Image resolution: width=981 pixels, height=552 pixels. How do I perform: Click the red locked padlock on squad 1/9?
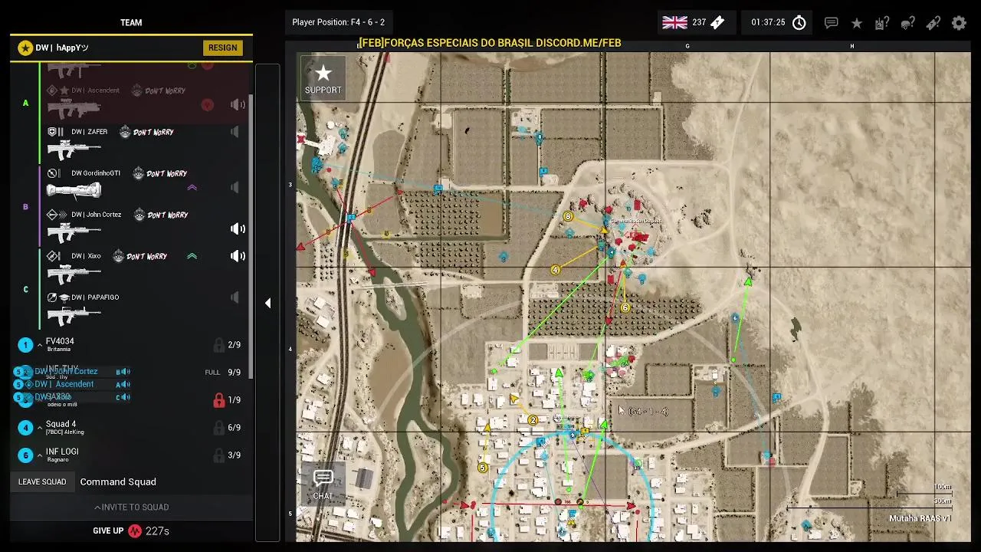(x=219, y=399)
